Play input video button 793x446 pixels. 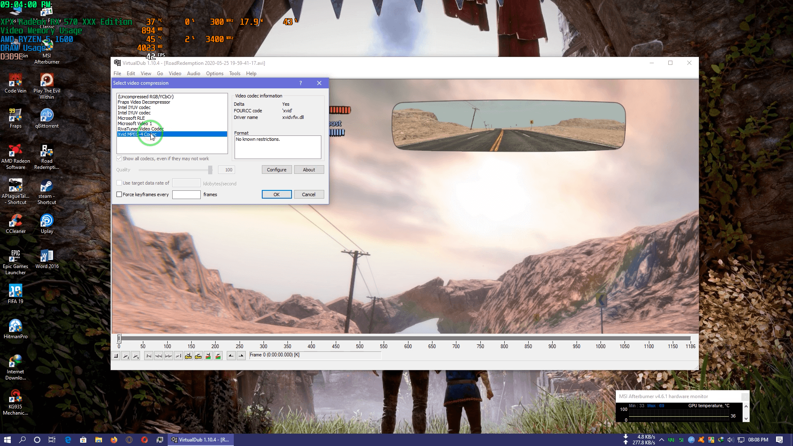click(126, 356)
